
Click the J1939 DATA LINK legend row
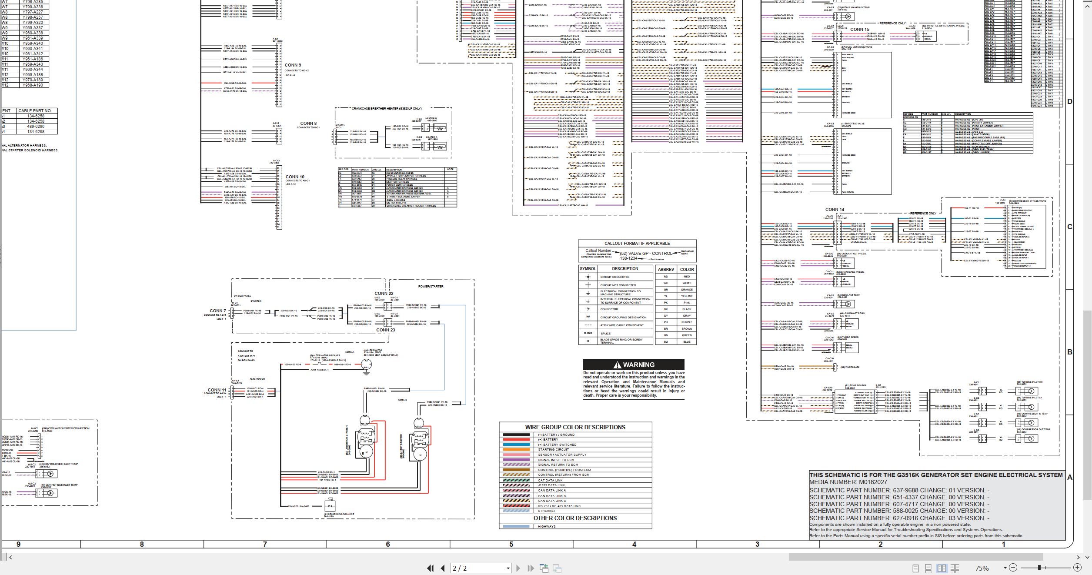click(x=575, y=485)
